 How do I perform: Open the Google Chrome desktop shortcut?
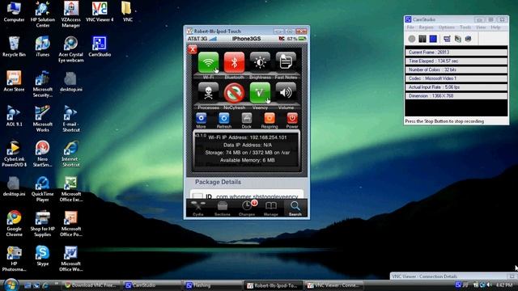point(14,223)
